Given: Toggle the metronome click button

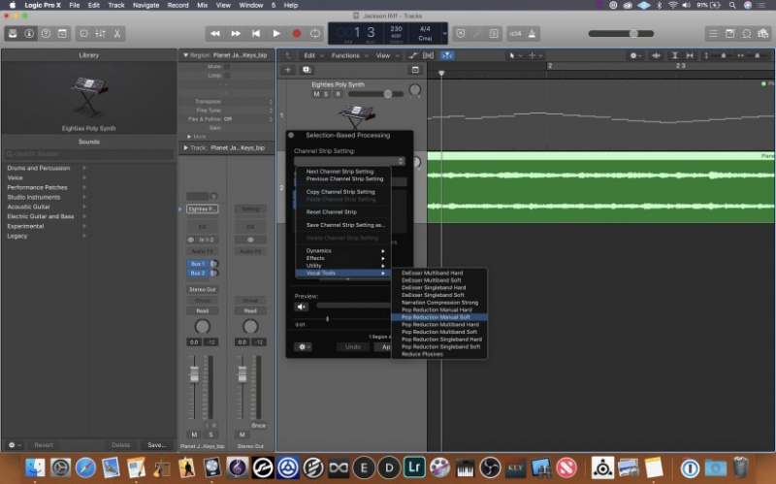Looking at the screenshot, I should (532, 33).
